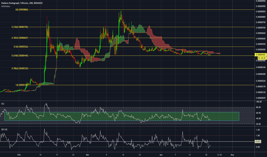This screenshot has height=157, width=267.
Task: Click BB %B axis value 0.00
Action: (258, 147)
